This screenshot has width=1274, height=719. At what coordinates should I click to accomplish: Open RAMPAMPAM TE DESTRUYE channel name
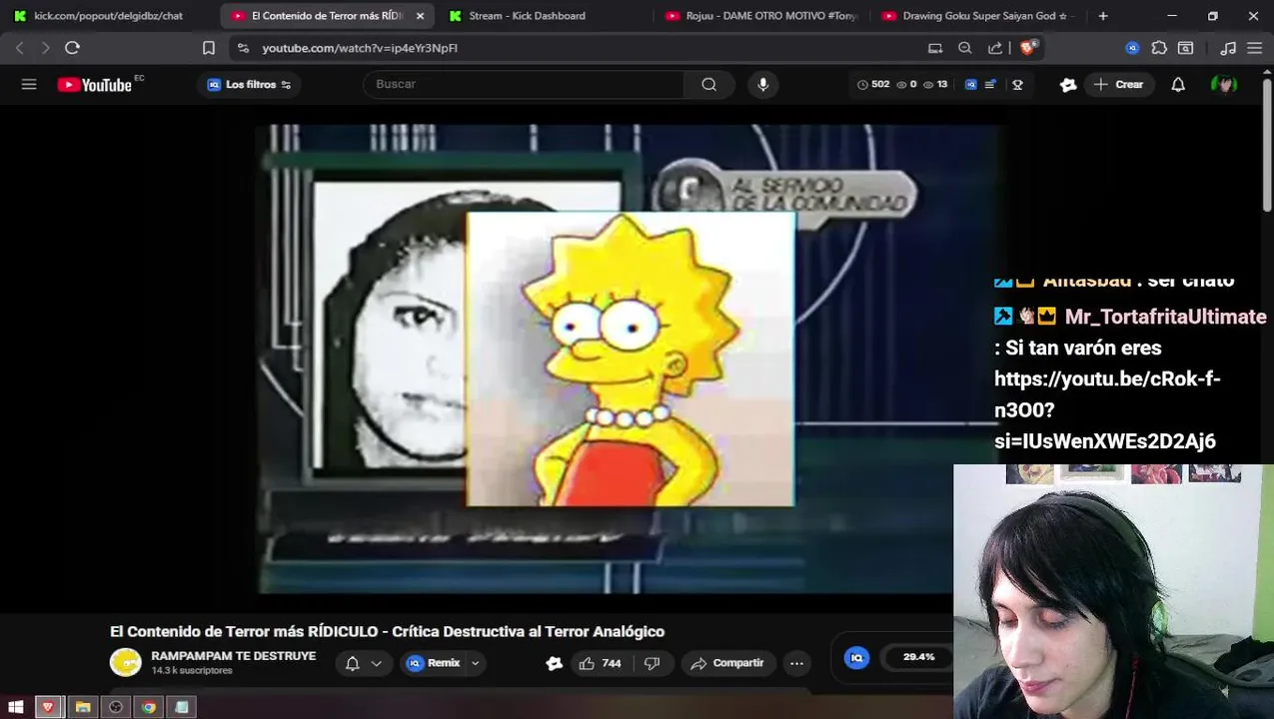tap(234, 656)
